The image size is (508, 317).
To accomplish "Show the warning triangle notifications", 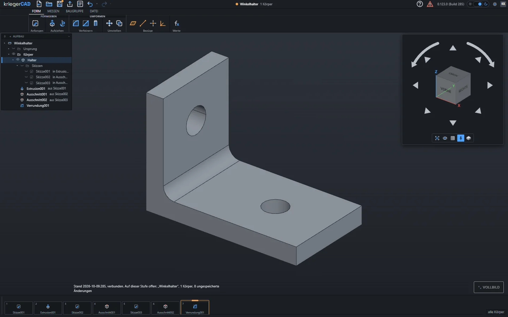I will (430, 4).
